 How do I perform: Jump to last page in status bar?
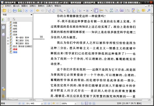(49, 103)
